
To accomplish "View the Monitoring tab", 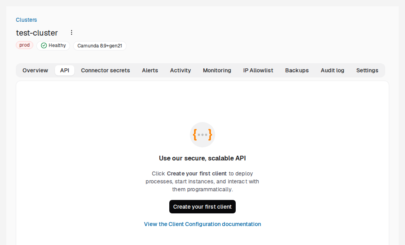I will pyautogui.click(x=217, y=70).
